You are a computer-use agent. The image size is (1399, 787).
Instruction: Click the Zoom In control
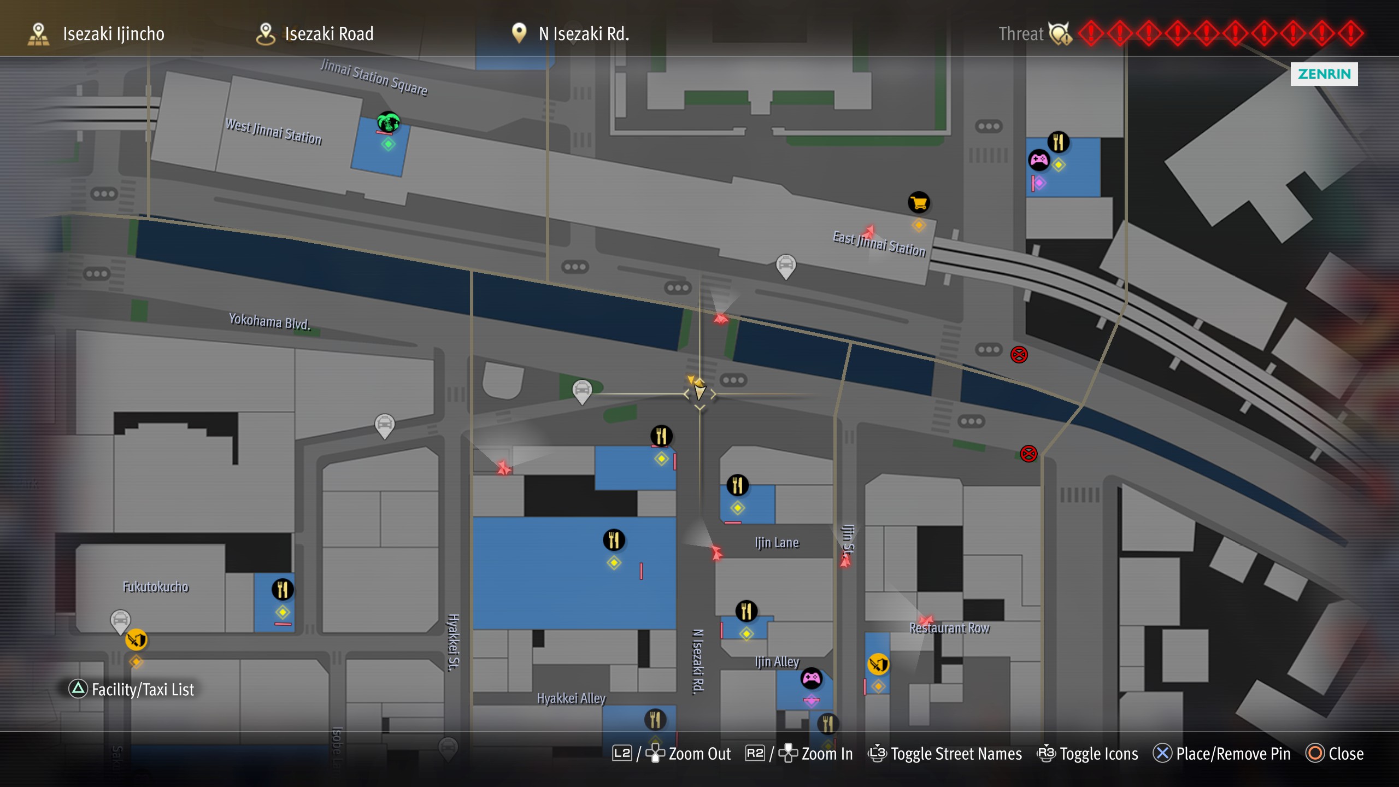(x=799, y=754)
